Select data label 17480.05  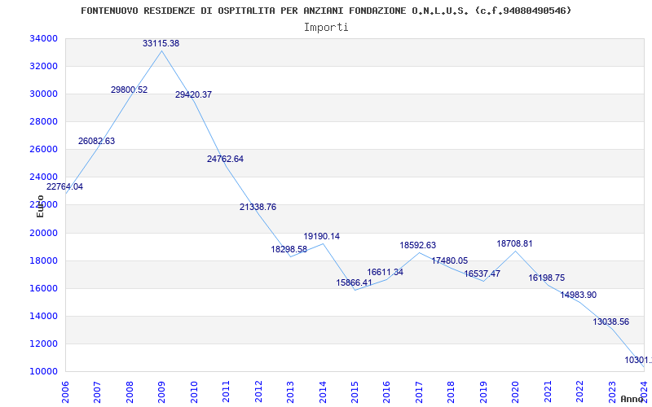[x=450, y=260]
